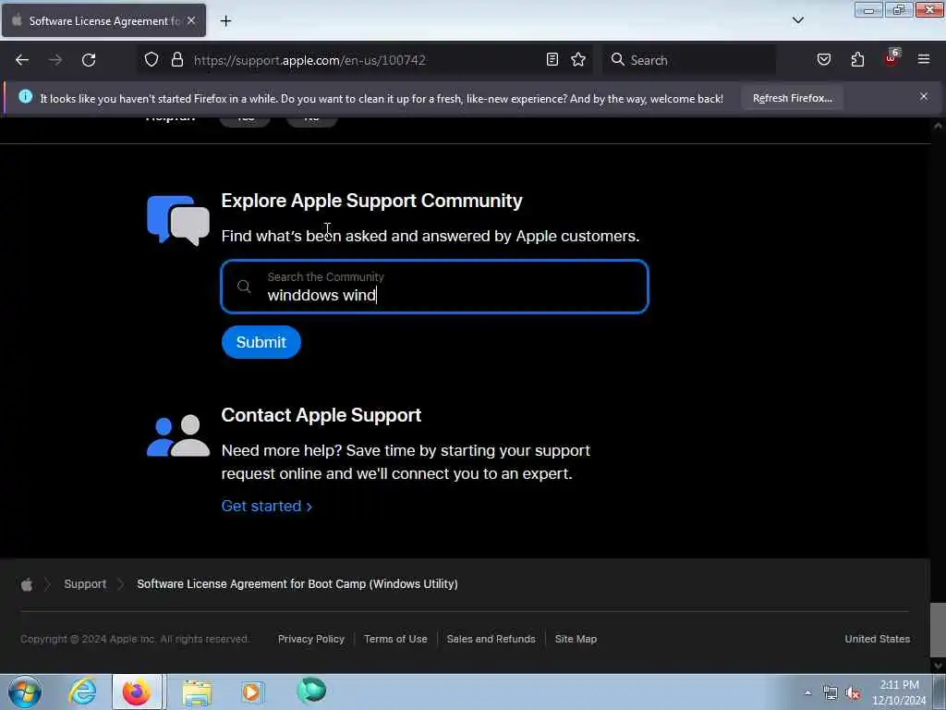Click the Firefox Search box
The image size is (946, 710).
[689, 60]
